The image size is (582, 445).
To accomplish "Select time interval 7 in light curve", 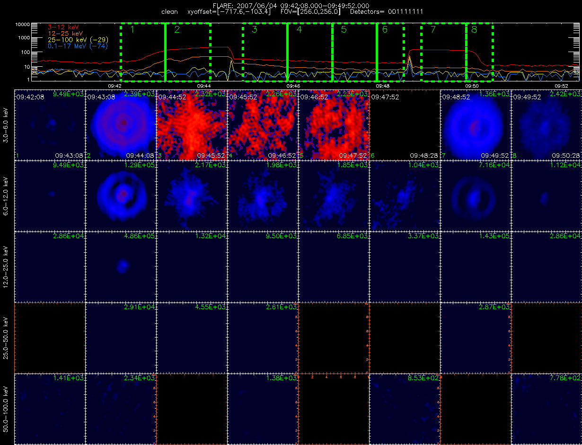I will pos(444,52).
